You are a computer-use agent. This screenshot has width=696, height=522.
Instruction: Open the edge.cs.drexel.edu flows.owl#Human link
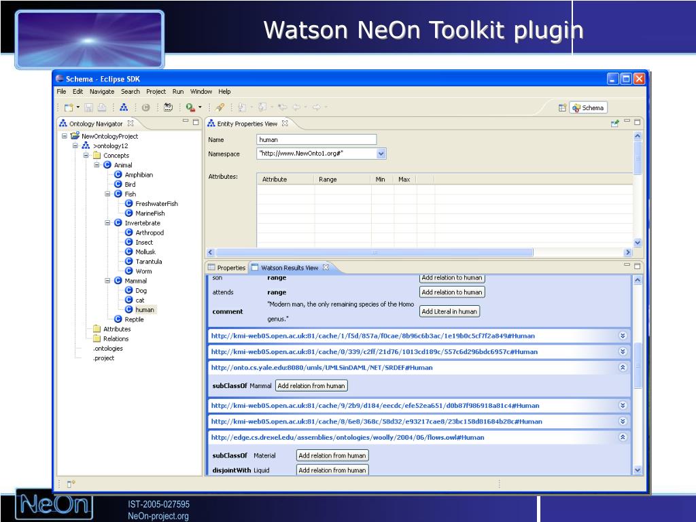(x=347, y=437)
